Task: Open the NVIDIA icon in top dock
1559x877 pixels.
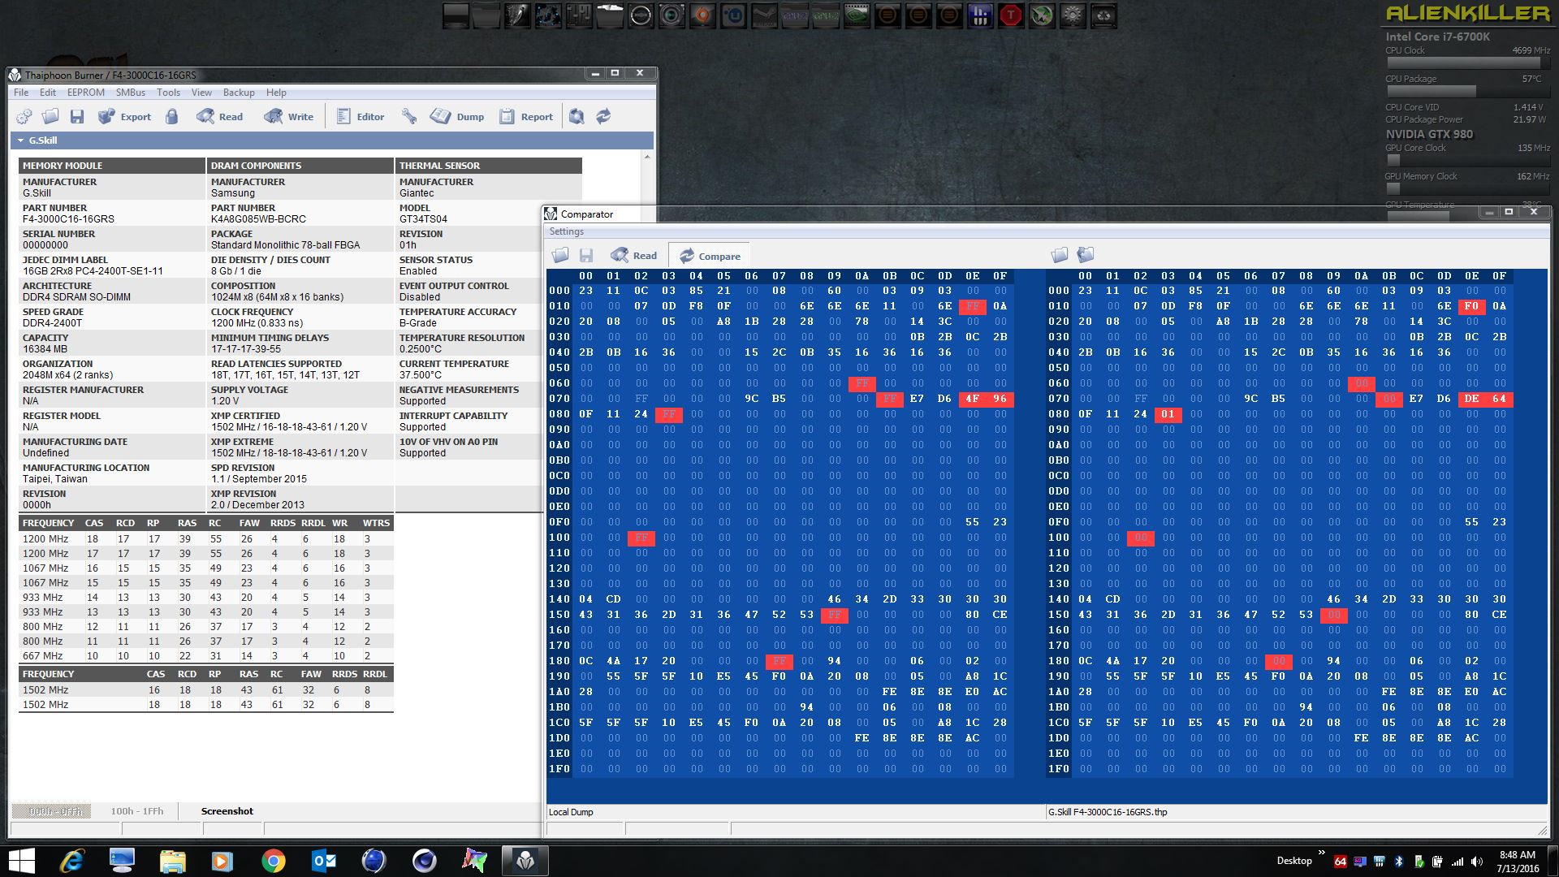Action: [x=857, y=15]
